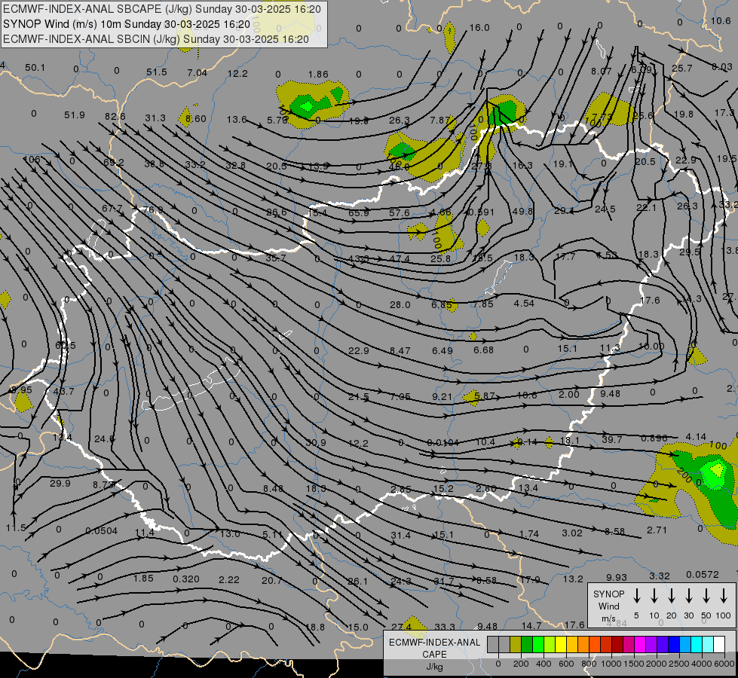Click the 0.0572 value on map

(x=703, y=575)
